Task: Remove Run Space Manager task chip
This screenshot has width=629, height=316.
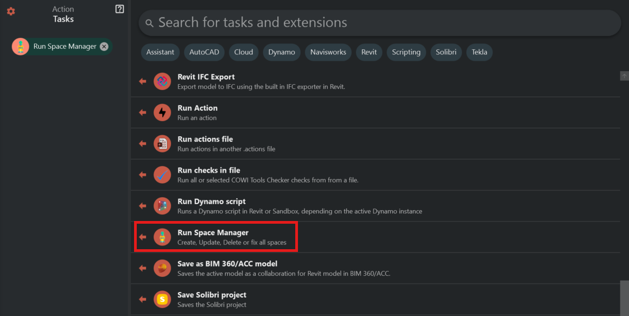Action: (104, 47)
